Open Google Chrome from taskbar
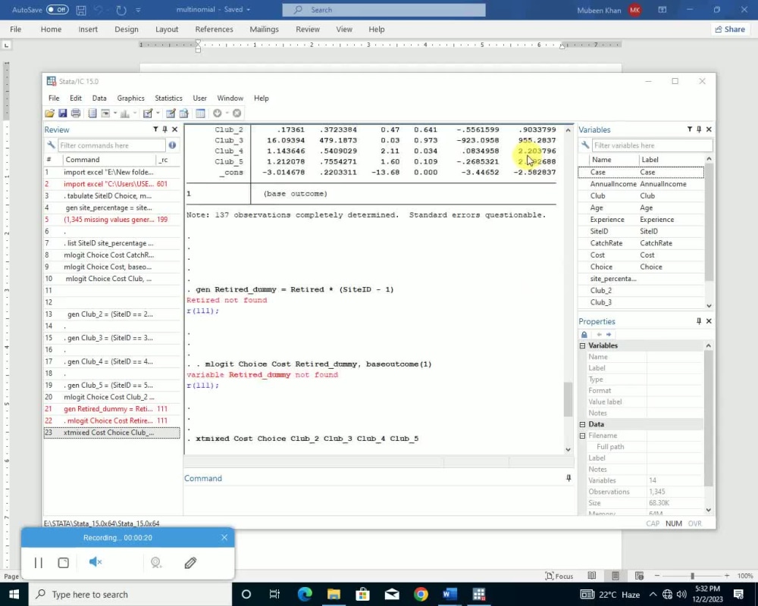 coord(421,594)
